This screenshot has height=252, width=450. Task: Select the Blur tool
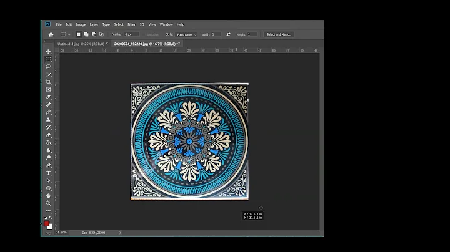tap(48, 150)
